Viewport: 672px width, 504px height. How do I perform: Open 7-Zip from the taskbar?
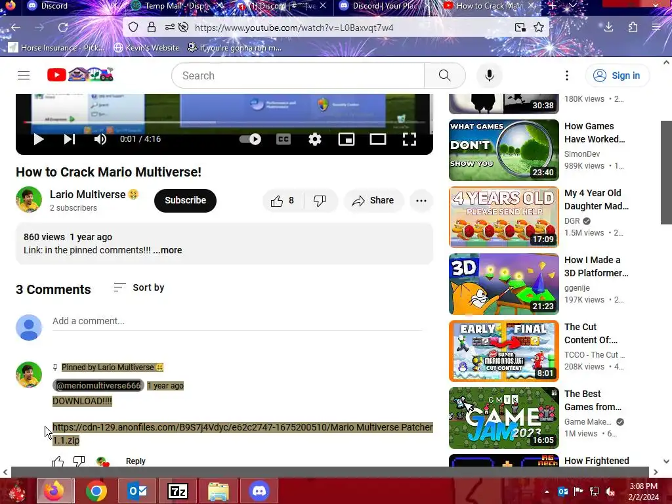(x=177, y=491)
